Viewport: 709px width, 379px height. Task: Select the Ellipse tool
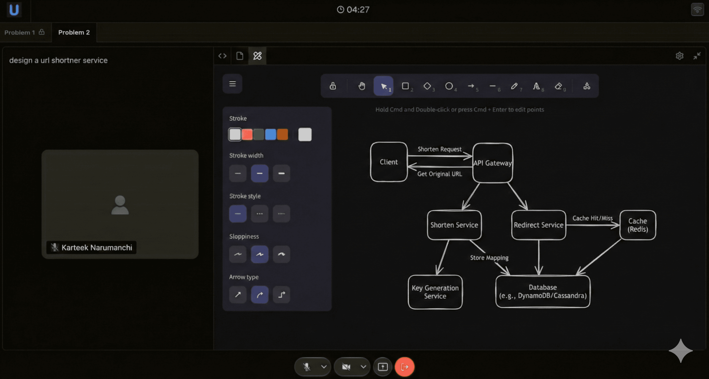coord(449,86)
